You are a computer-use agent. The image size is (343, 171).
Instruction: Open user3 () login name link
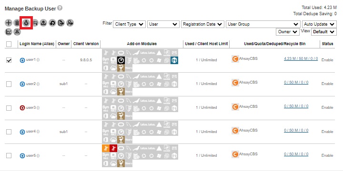point(32,107)
